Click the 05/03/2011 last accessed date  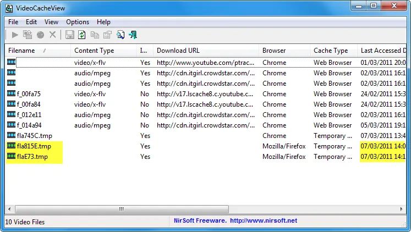[383, 125]
